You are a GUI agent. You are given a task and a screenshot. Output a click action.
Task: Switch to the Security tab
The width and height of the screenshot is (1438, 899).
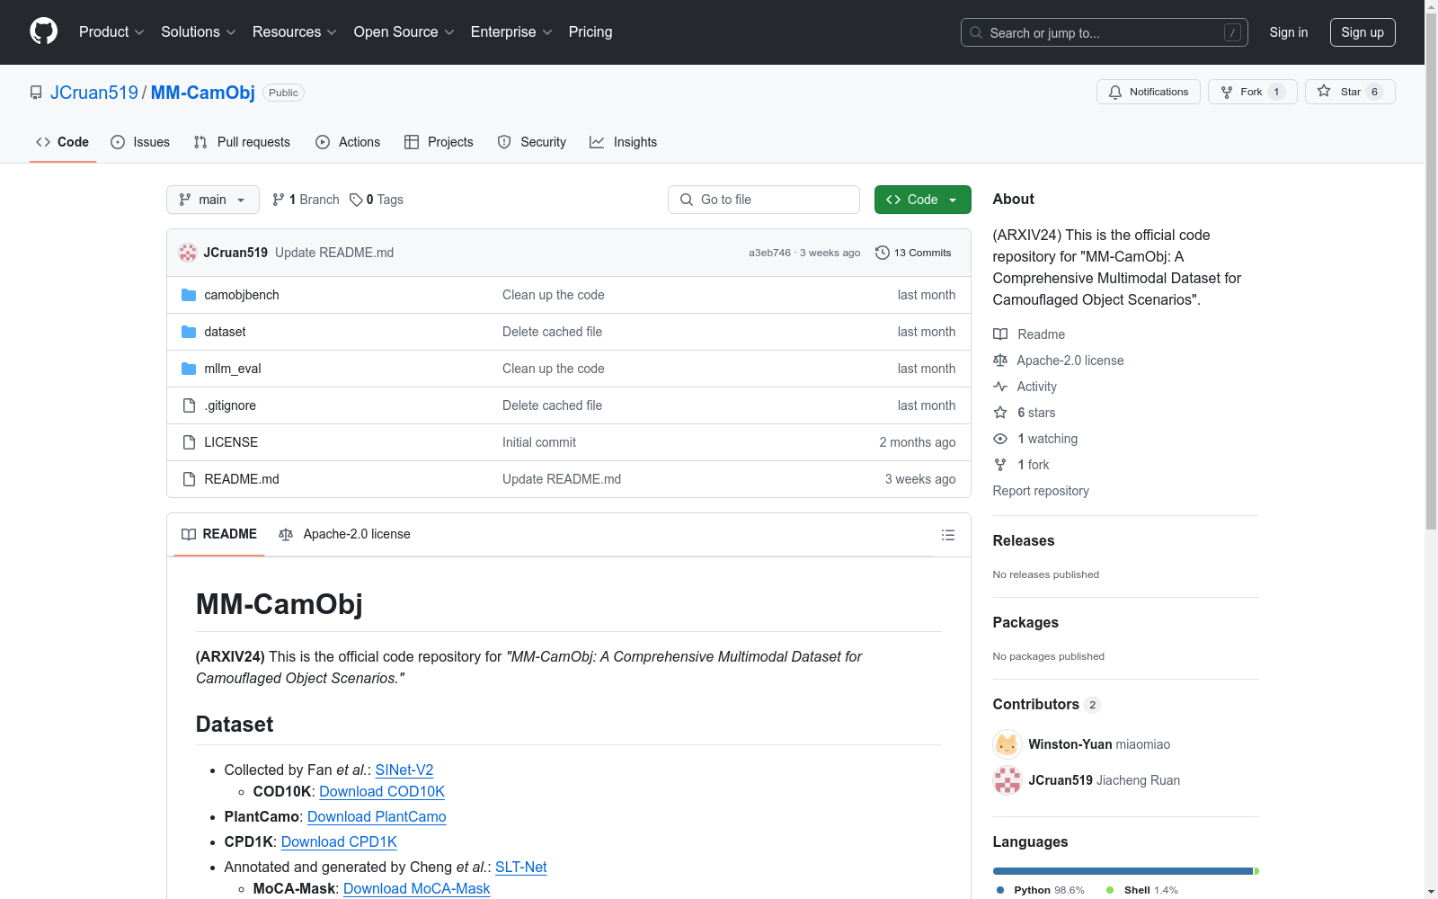(532, 142)
